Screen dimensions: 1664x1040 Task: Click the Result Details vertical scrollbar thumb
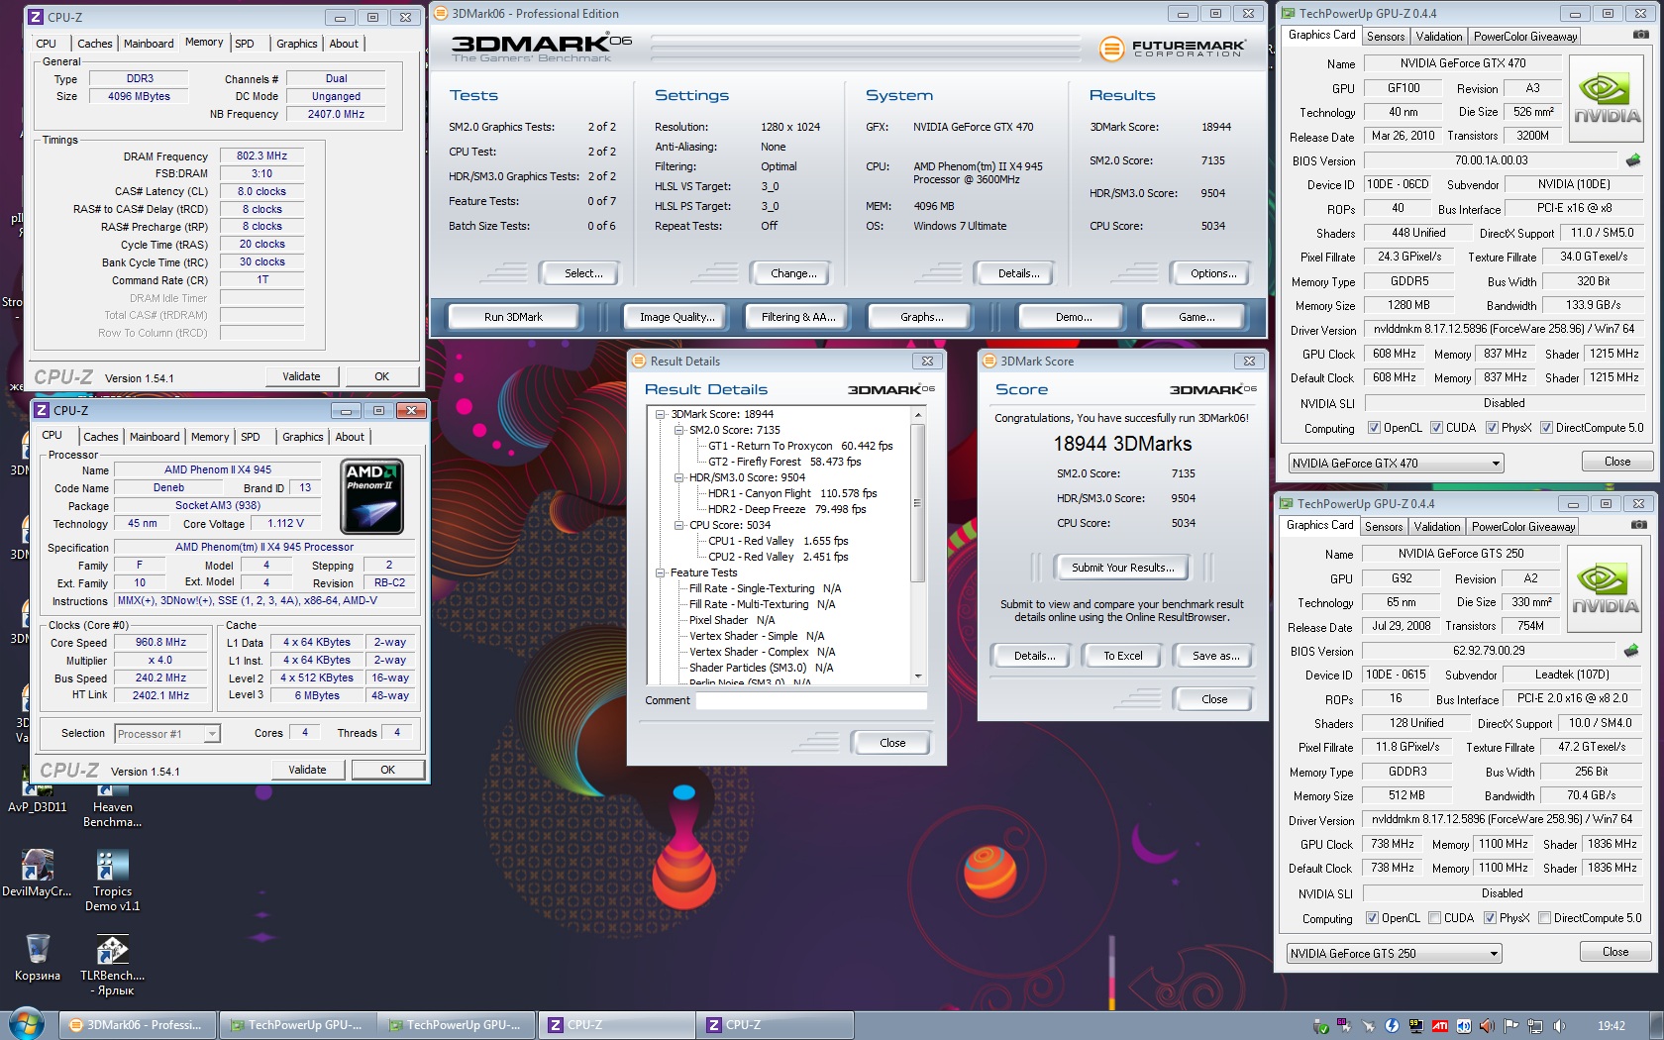point(918,503)
